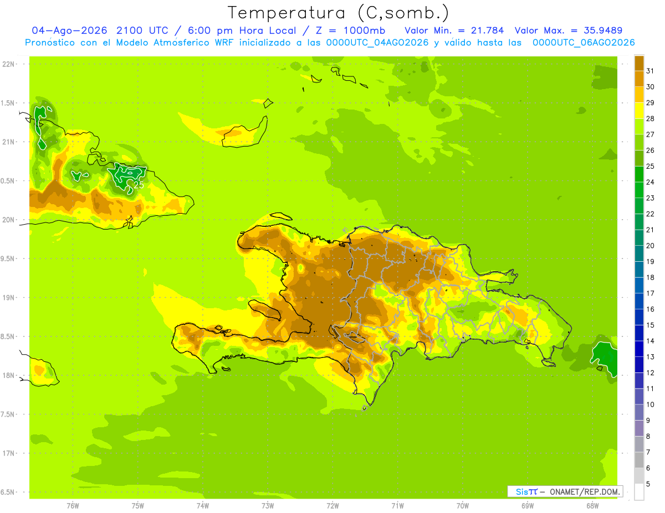
Task: Click the legend value "15"
Action: (651, 325)
